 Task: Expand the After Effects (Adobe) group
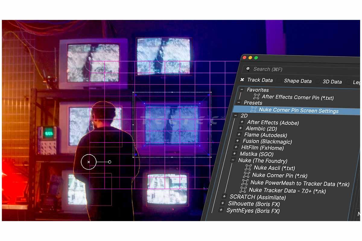tap(242, 122)
